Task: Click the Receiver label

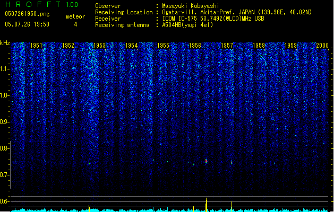Action: 108,19
